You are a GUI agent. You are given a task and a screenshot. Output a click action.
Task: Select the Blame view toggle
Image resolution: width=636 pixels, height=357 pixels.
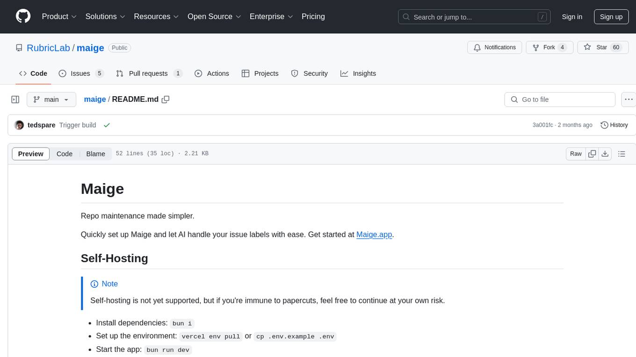(95, 154)
